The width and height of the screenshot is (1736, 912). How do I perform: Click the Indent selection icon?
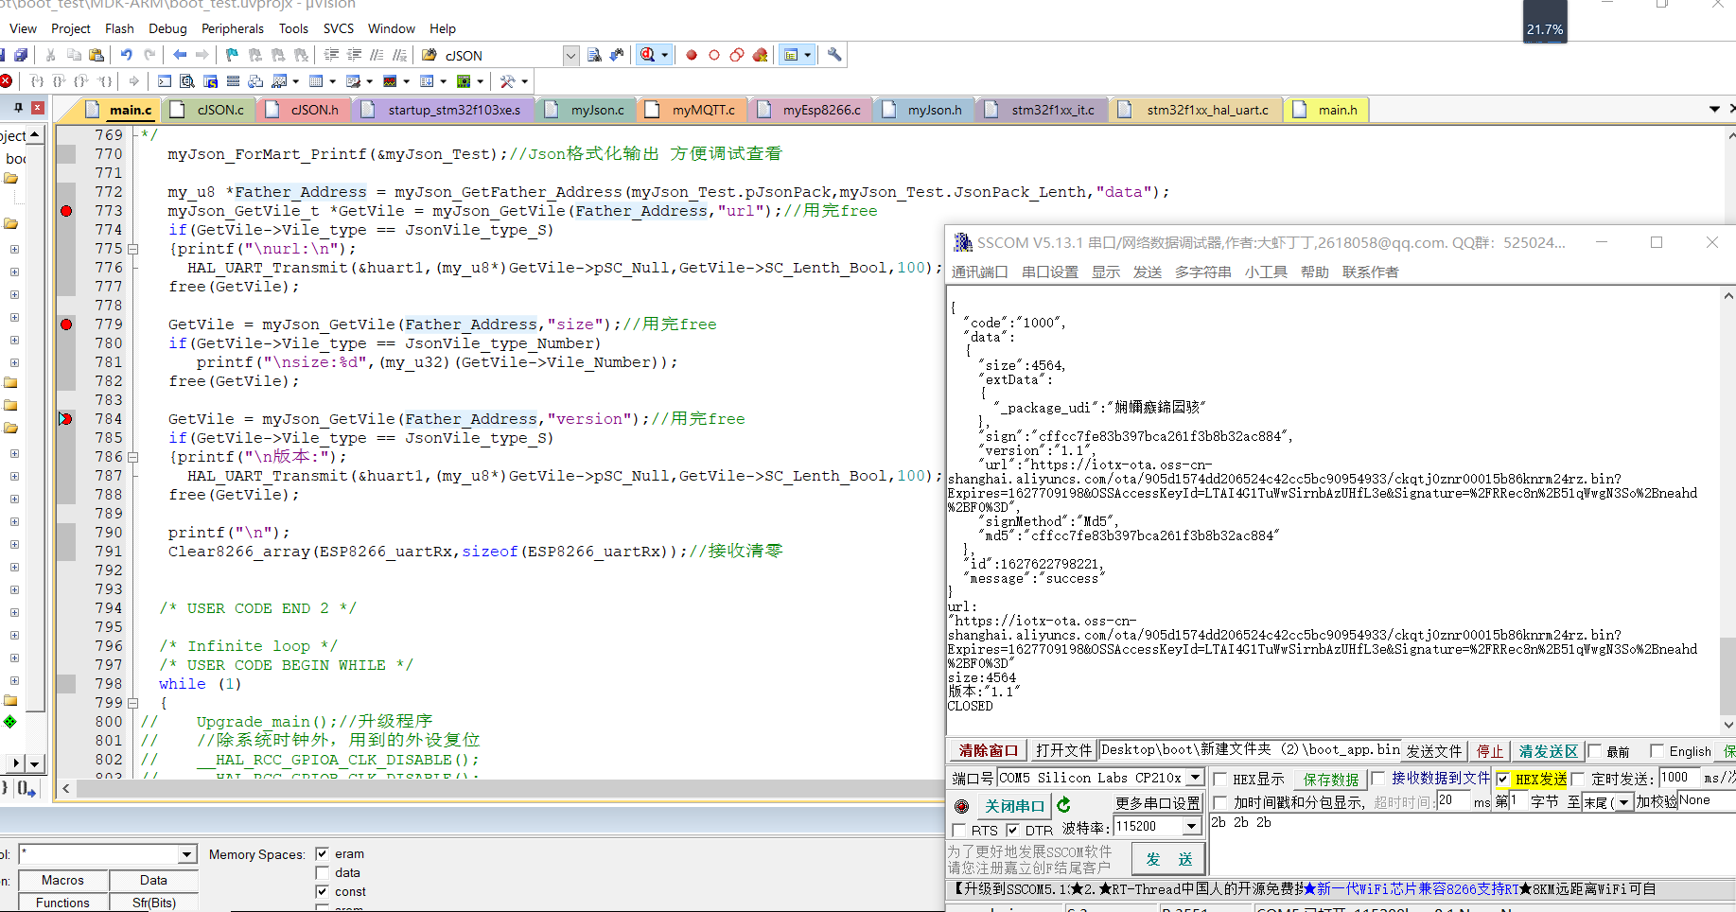pos(331,55)
